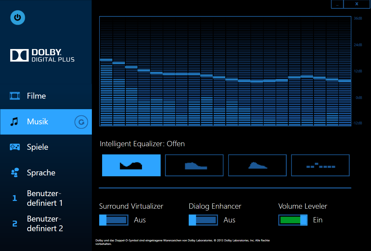
Task: Click the Intelligent Equalizer: Offen label
Action: (142, 144)
